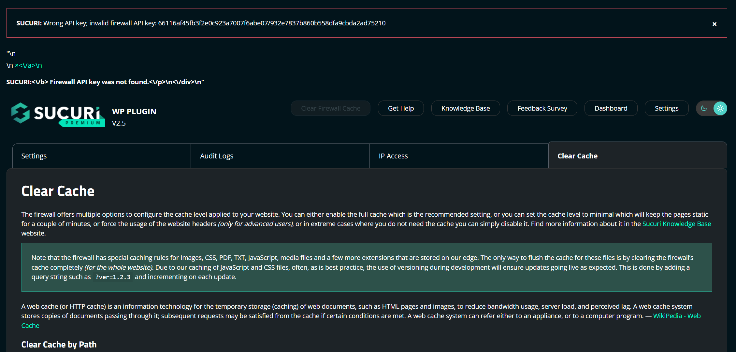Click the Sucuri shield logo icon

[21, 113]
